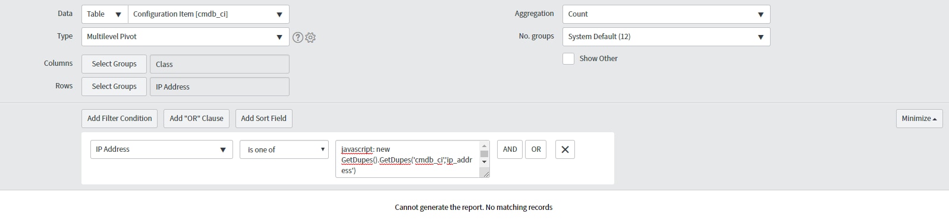Click the javascript GetDupes filter text area

click(x=408, y=159)
